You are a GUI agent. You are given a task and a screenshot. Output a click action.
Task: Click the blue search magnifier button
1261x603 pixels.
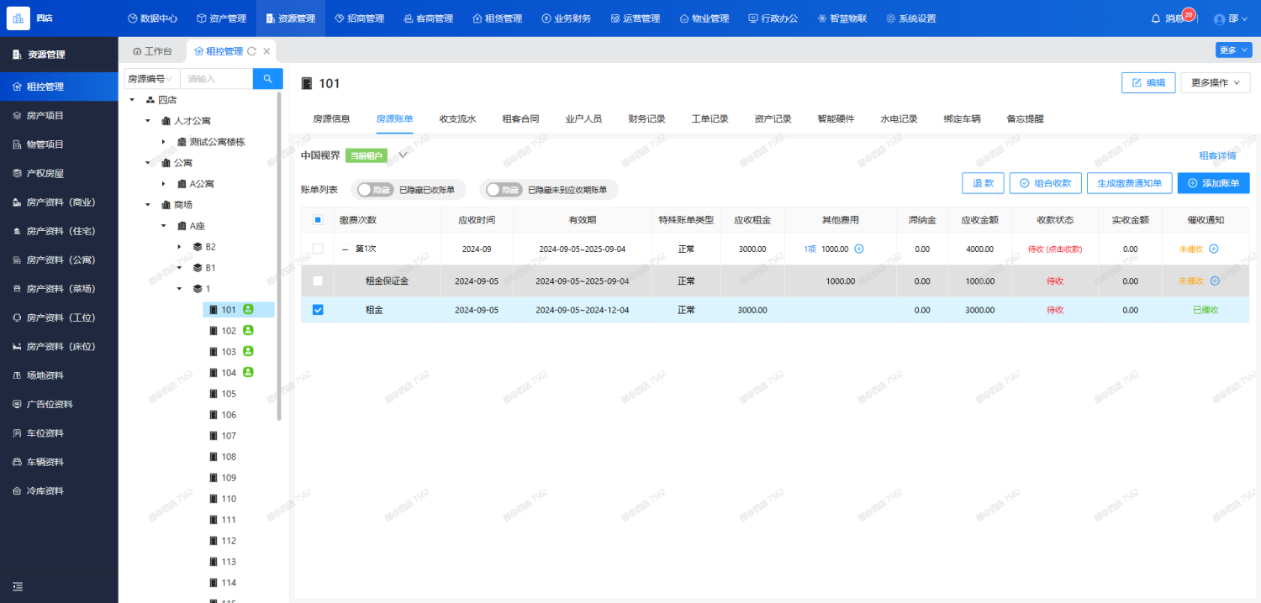(x=268, y=79)
